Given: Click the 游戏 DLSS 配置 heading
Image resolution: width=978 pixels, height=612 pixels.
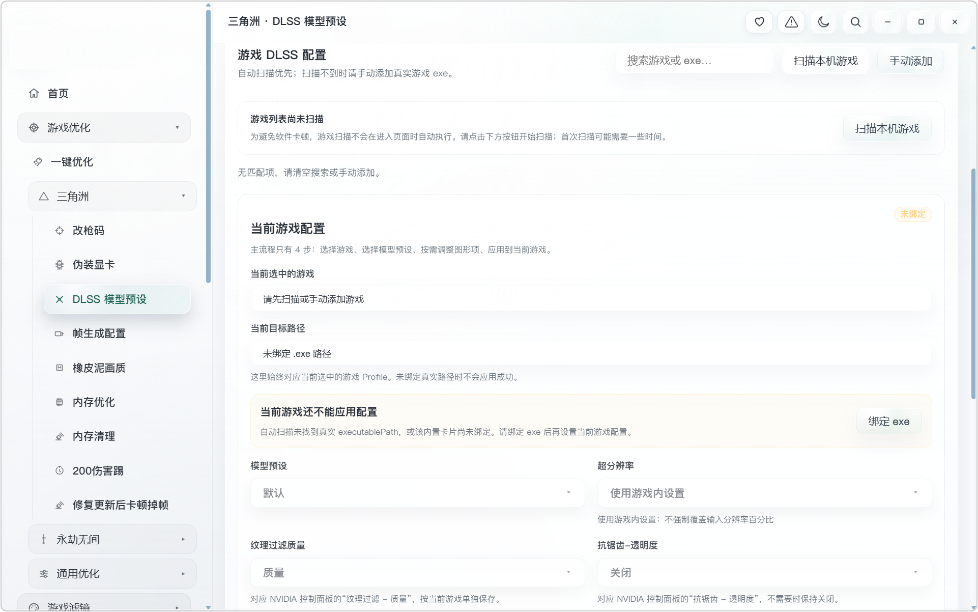Looking at the screenshot, I should pyautogui.click(x=282, y=55).
